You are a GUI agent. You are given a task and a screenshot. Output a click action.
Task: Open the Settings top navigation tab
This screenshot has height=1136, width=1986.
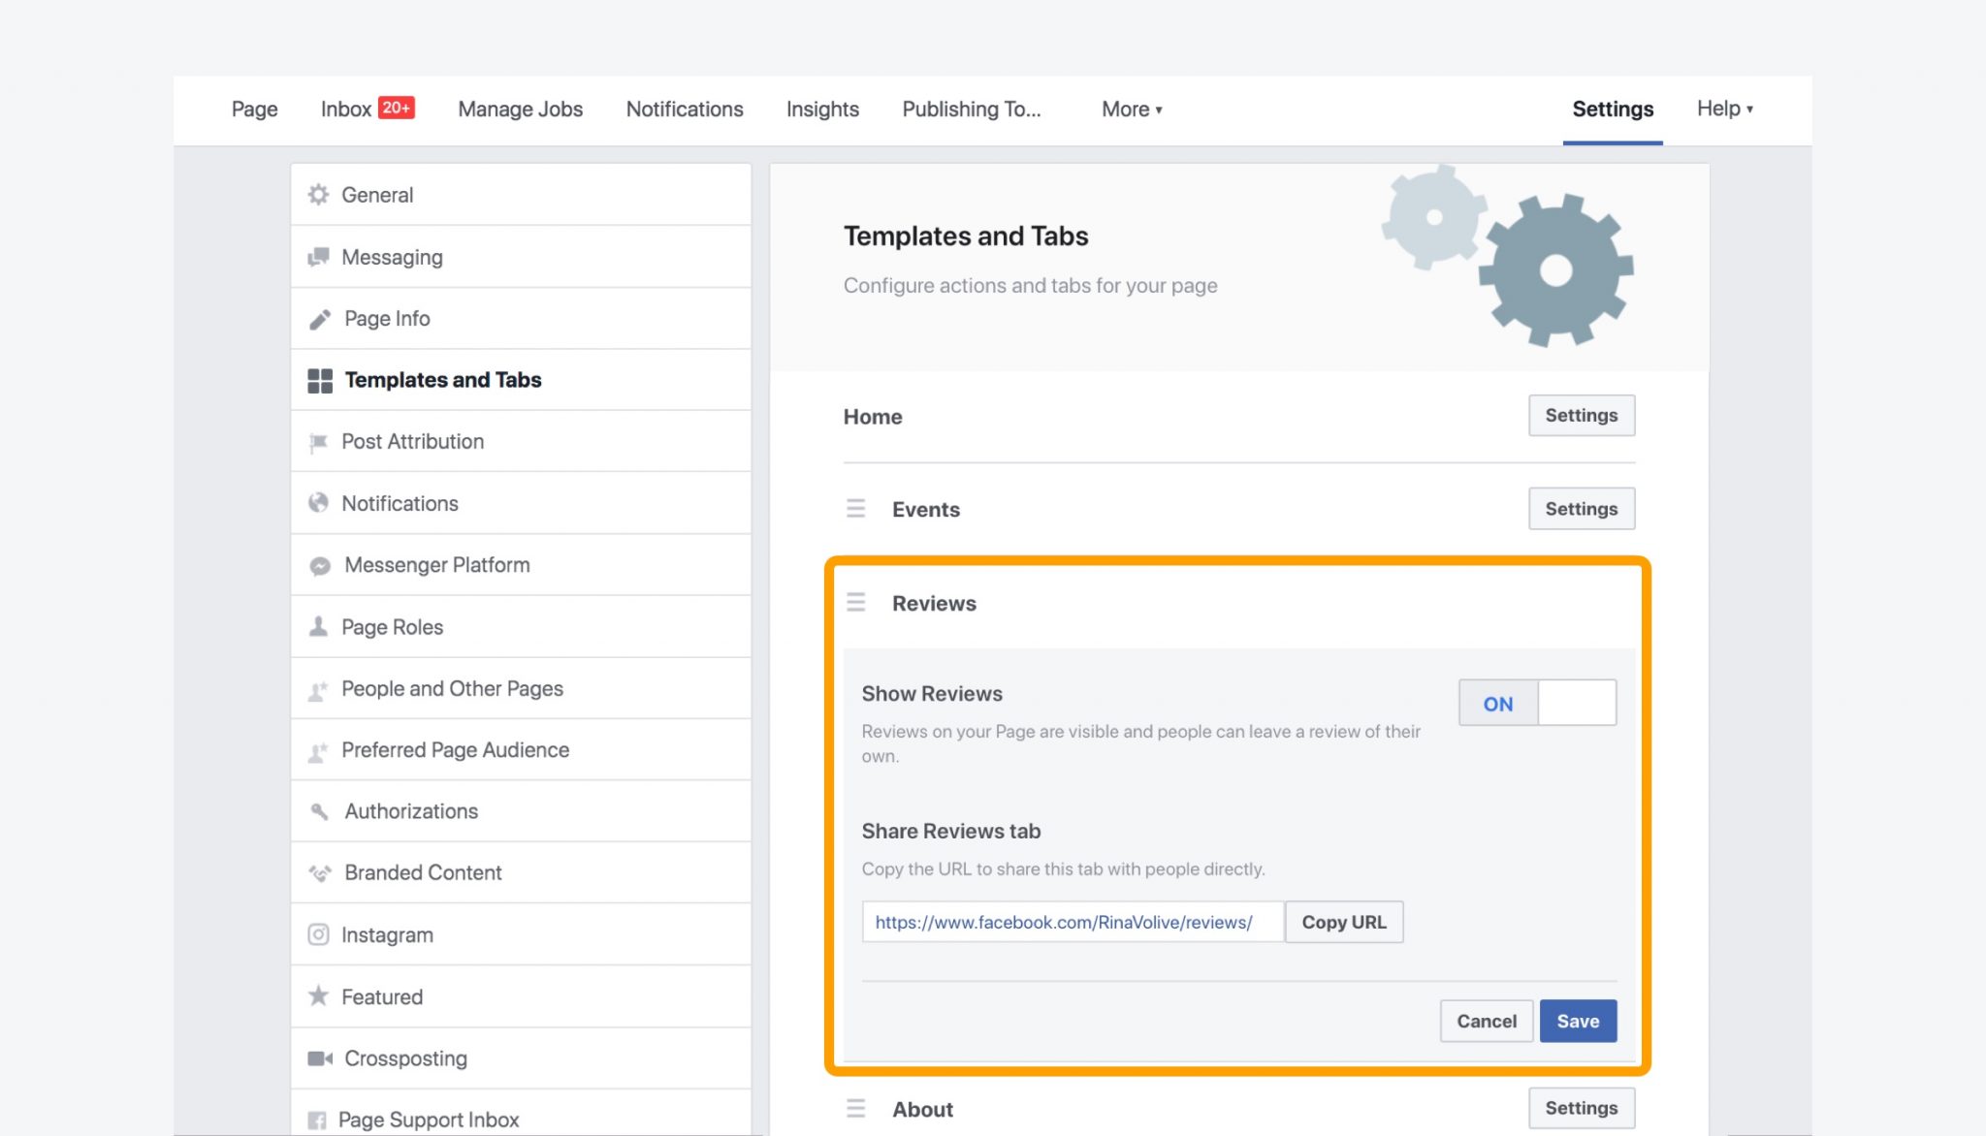(1614, 108)
